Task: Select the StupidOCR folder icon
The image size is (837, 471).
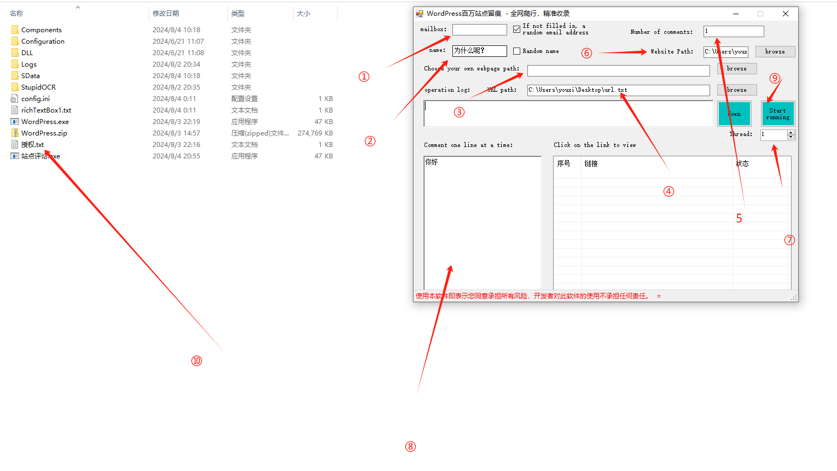Action: pyautogui.click(x=15, y=87)
